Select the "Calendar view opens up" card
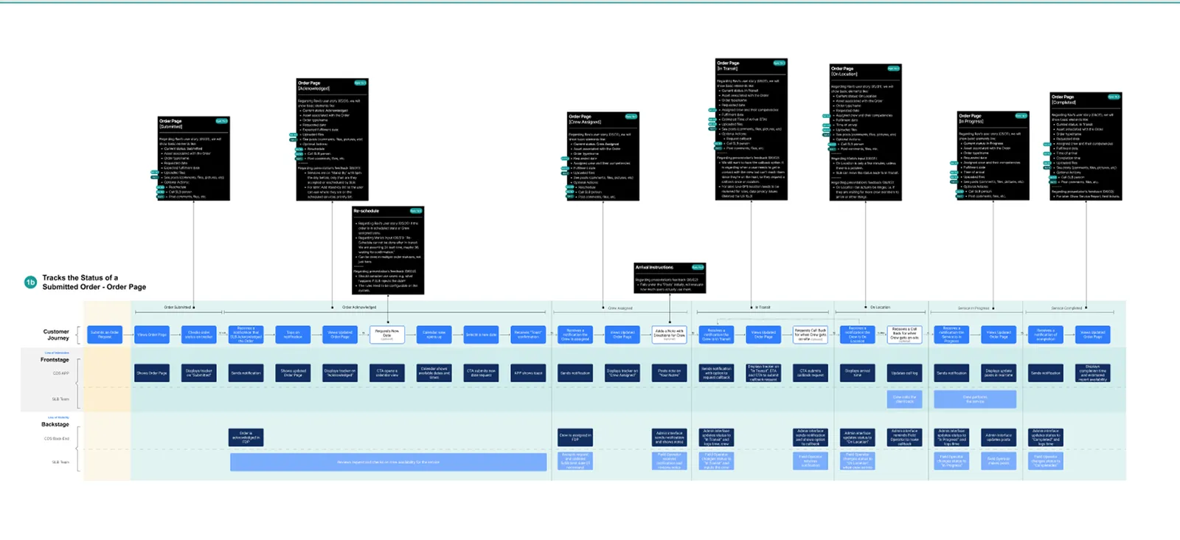The height and width of the screenshot is (540, 1180). point(434,335)
